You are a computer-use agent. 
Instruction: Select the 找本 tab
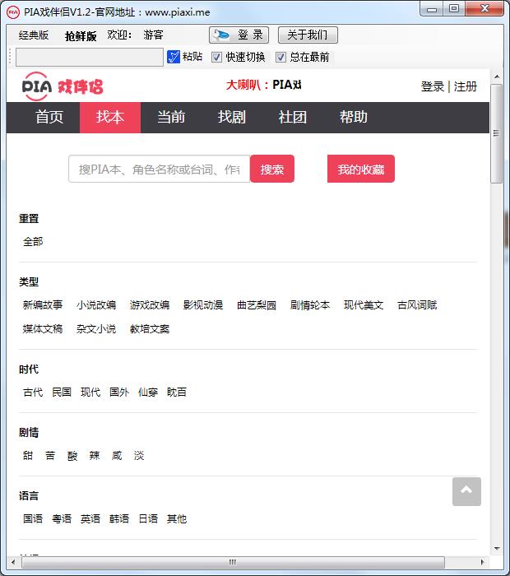pos(110,117)
